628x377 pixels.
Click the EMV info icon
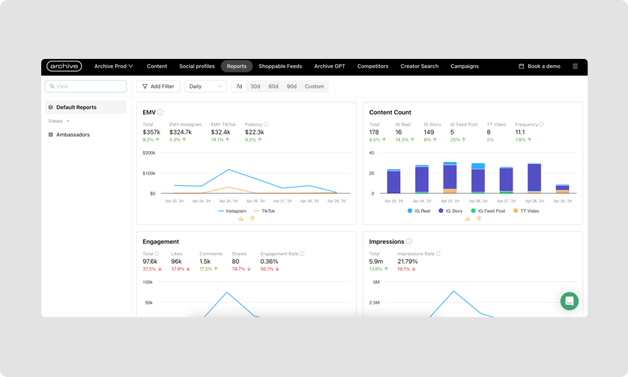[x=160, y=112]
